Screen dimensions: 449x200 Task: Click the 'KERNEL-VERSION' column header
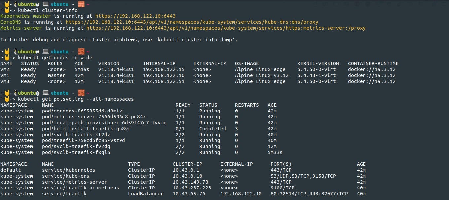point(318,63)
